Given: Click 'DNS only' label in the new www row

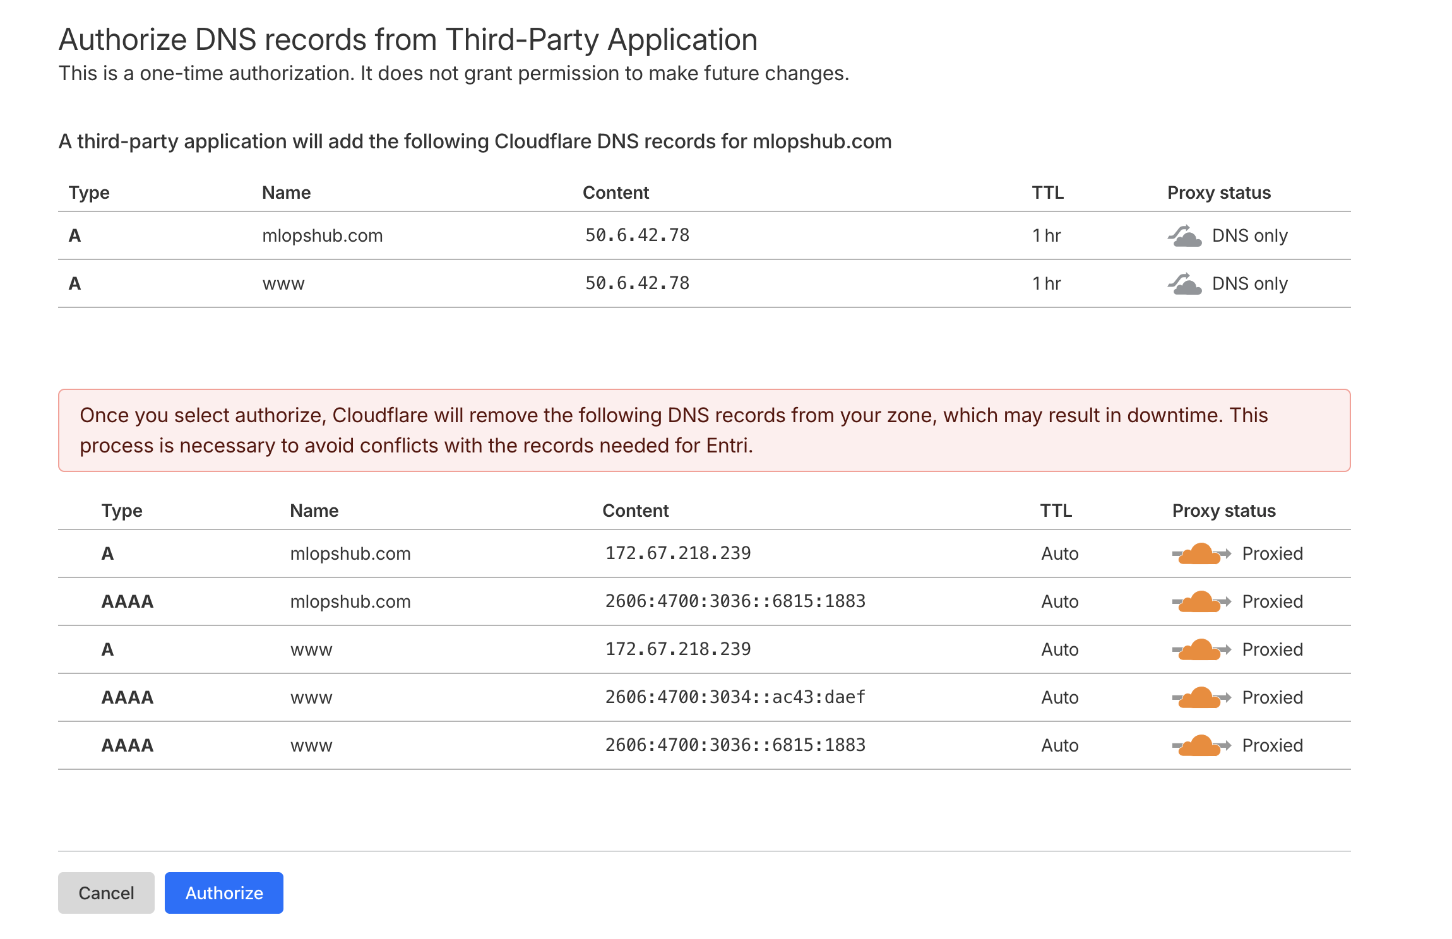Looking at the screenshot, I should pyautogui.click(x=1249, y=283).
